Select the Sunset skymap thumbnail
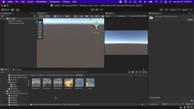194x109 pixels. coord(90,83)
